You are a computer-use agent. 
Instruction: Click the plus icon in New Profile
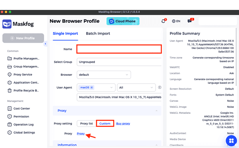(12, 38)
